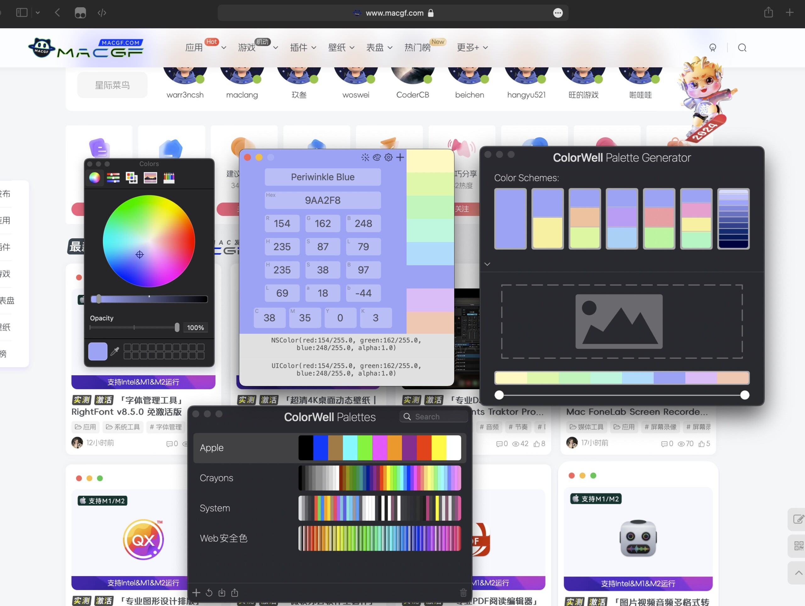Image resolution: width=805 pixels, height=606 pixels.
Task: Select the Pencils picker in Colors panel
Action: 169,178
